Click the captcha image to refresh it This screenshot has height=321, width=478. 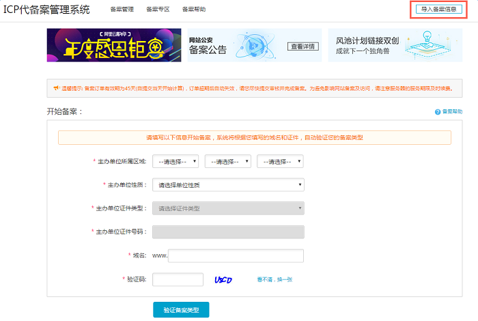pos(224,279)
